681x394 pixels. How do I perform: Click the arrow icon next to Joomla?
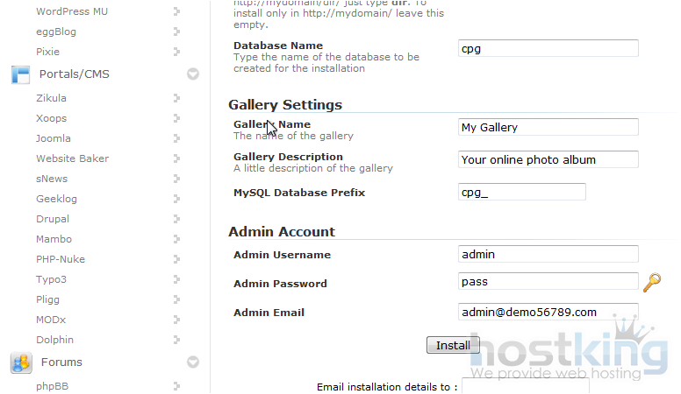176,138
